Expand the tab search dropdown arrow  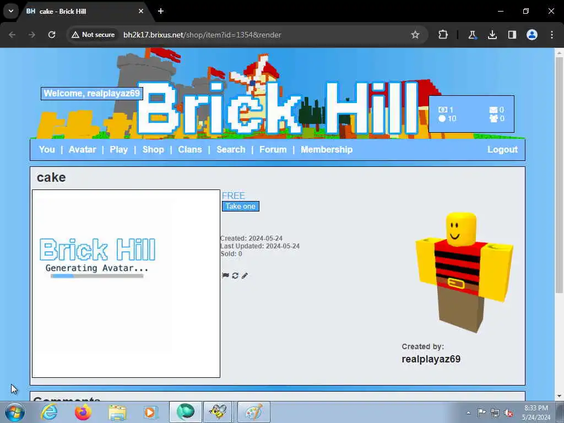coord(11,11)
